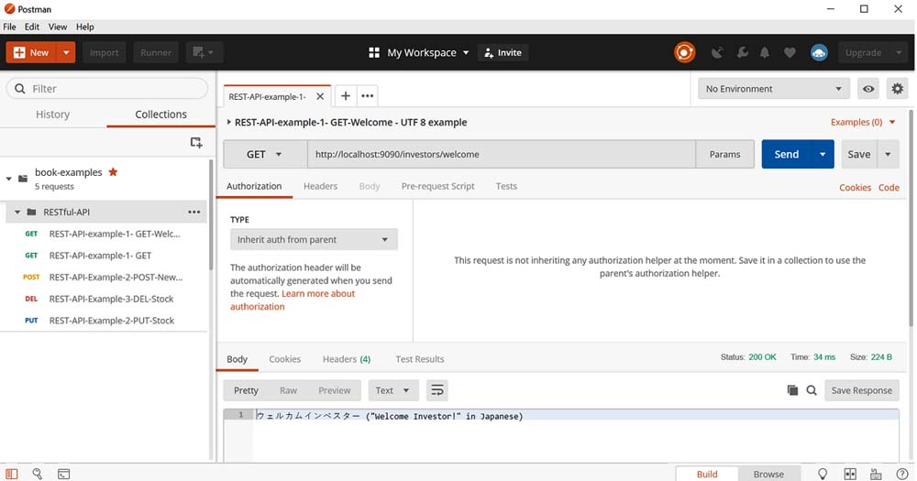Screen dimensions: 917x481
Task: Open the History tab in sidebar
Action: tap(52, 115)
